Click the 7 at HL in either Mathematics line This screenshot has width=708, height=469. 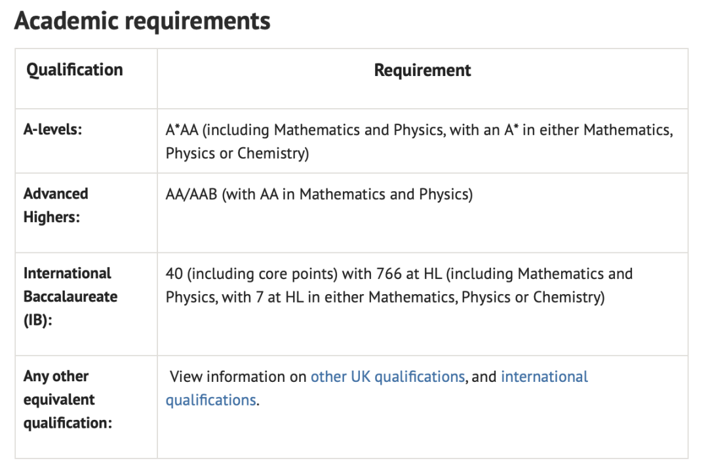click(385, 297)
